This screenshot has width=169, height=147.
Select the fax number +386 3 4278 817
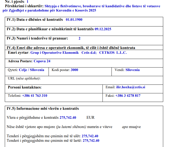click(x=128, y=95)
